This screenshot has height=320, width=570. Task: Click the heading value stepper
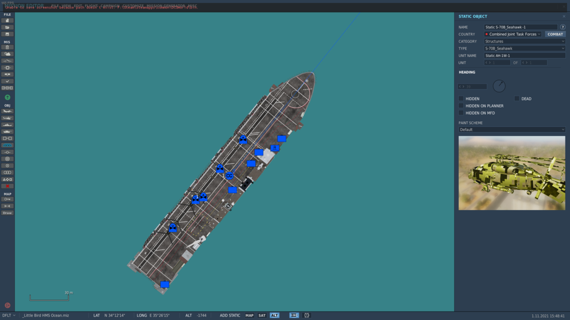(x=472, y=87)
